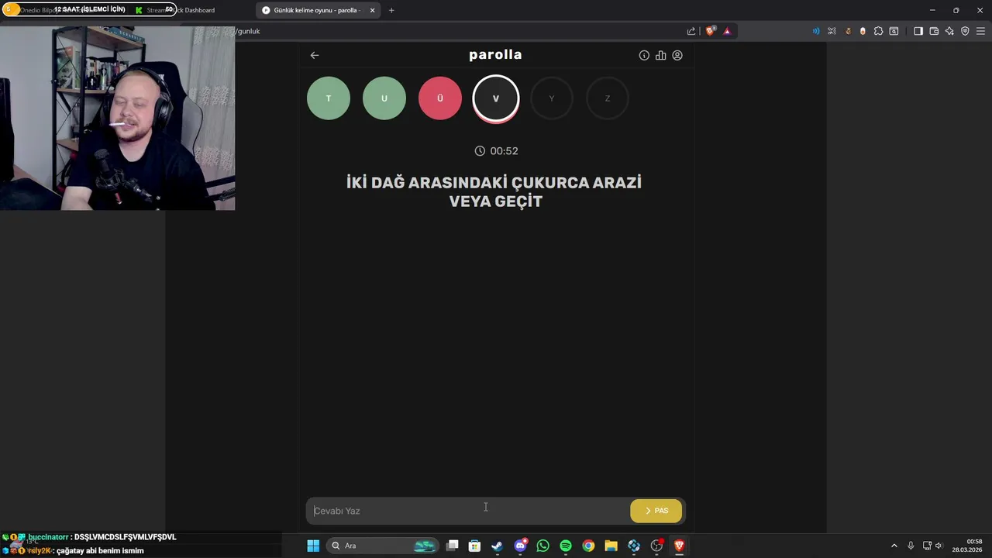Select the active letter V circle

pyautogui.click(x=496, y=98)
